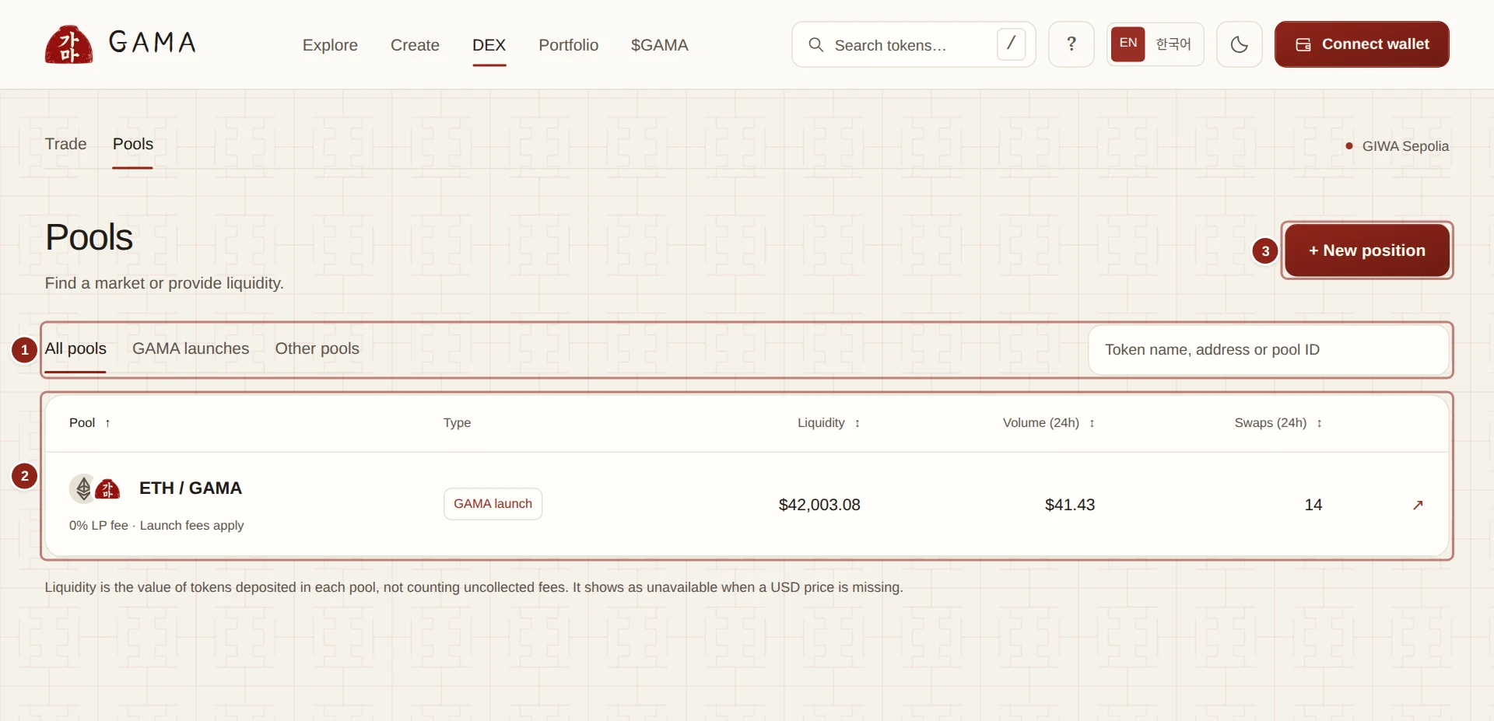Switch language to 한국어
Viewport: 1494px width, 721px height.
click(1173, 44)
